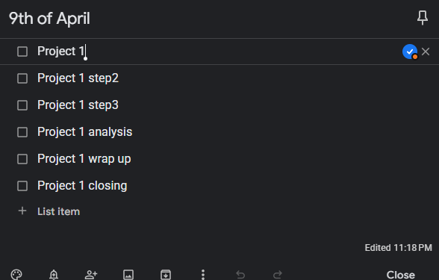The width and height of the screenshot is (439, 280).
Task: Check off Project 1 step2
Action: [x=22, y=78]
